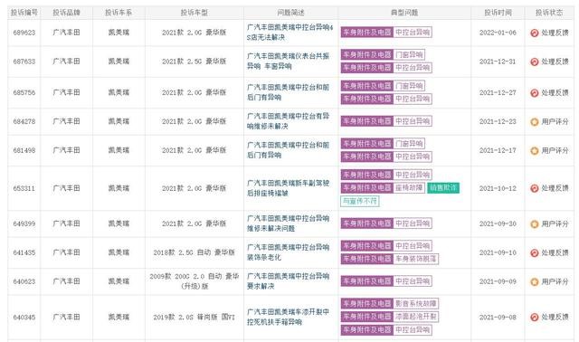579x342 pixels.
Task: Click red status icon in row 687633
Action: 535,62
